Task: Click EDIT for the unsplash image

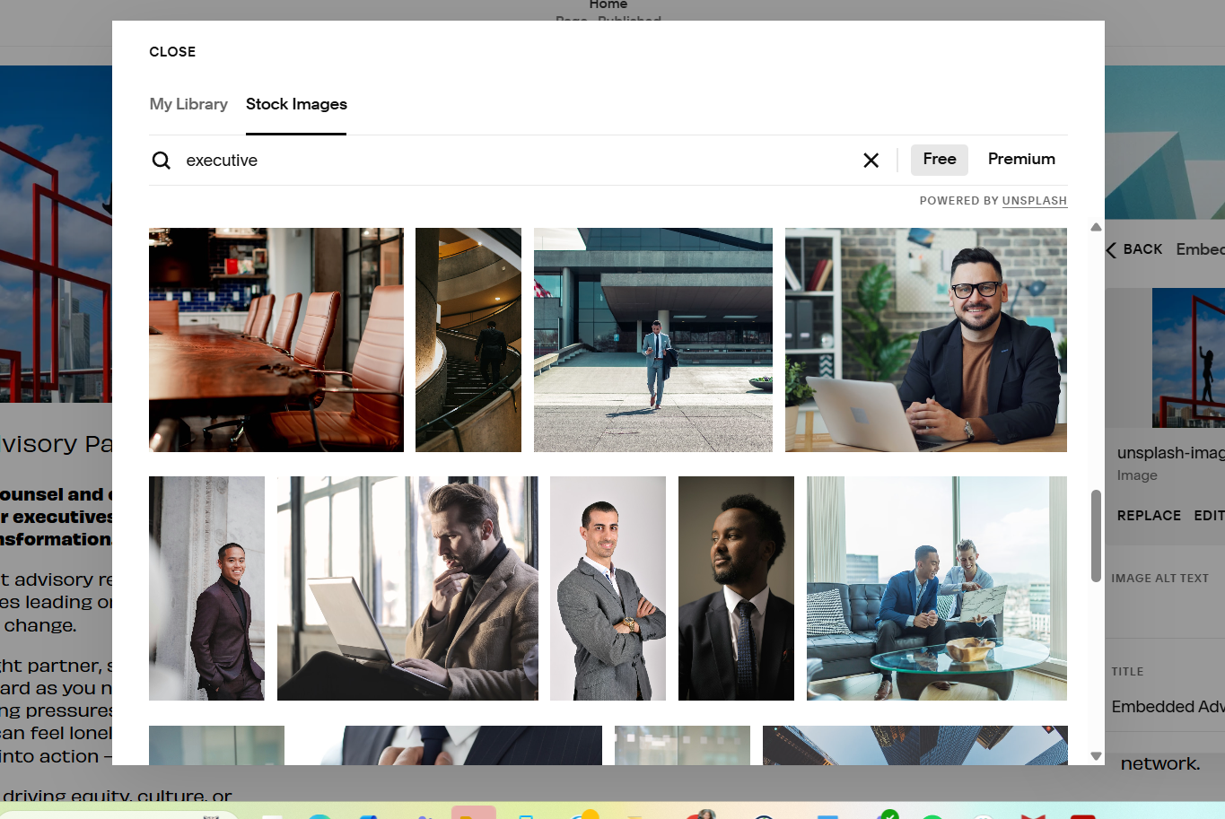Action: tap(1209, 516)
